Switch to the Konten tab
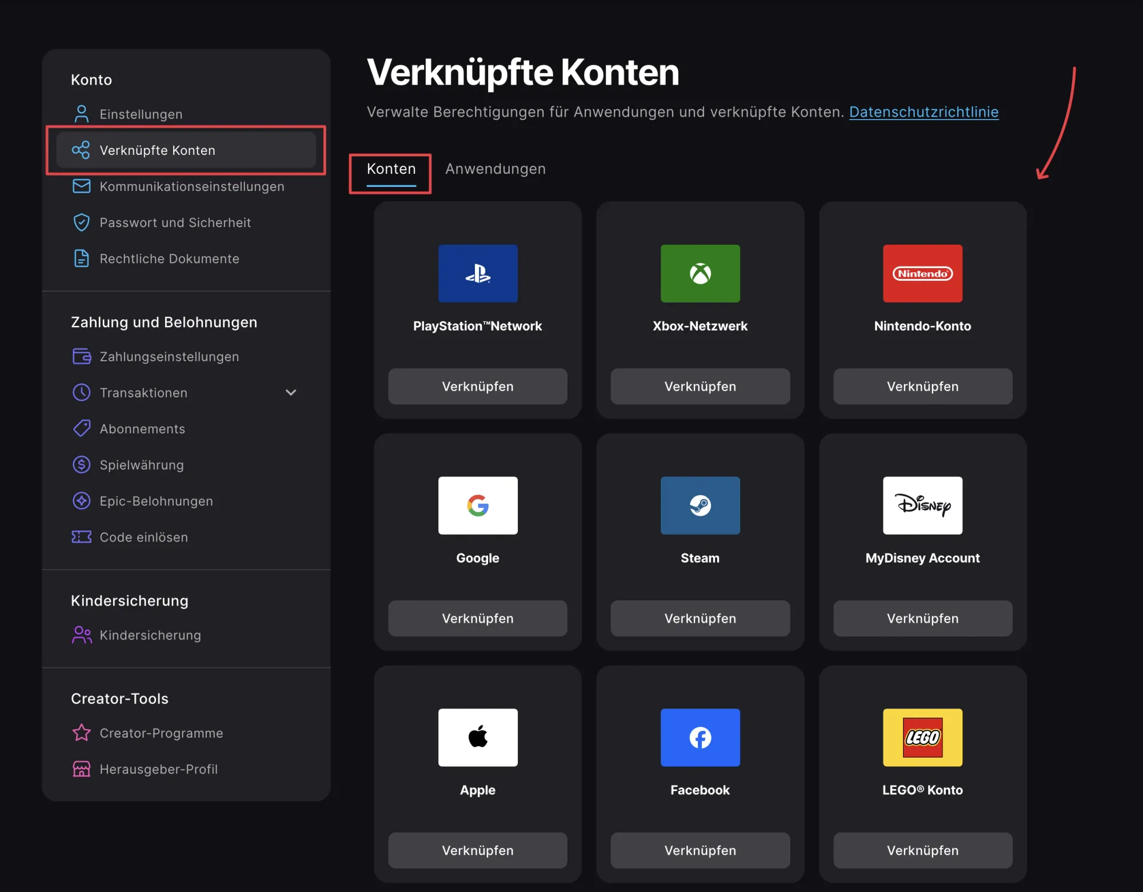1143x892 pixels. click(391, 170)
